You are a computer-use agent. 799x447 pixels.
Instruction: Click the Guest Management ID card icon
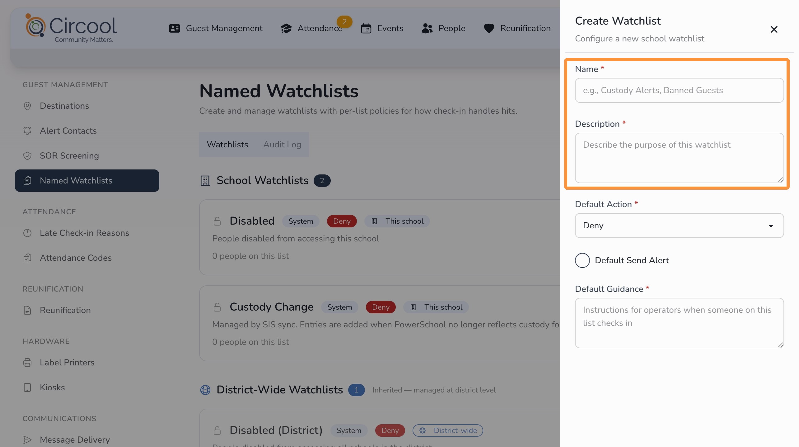[x=174, y=28]
